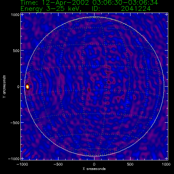Click the date 12-Apr-2002 in the header
This screenshot has width=174, height=174.
click(65, 3)
